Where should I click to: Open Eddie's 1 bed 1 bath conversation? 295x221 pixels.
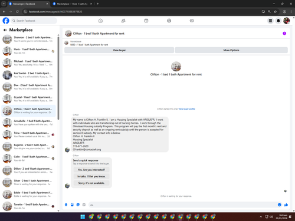tap(28, 194)
